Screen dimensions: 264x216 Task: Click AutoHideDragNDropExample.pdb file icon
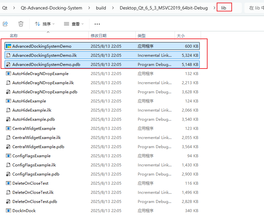click(8, 92)
